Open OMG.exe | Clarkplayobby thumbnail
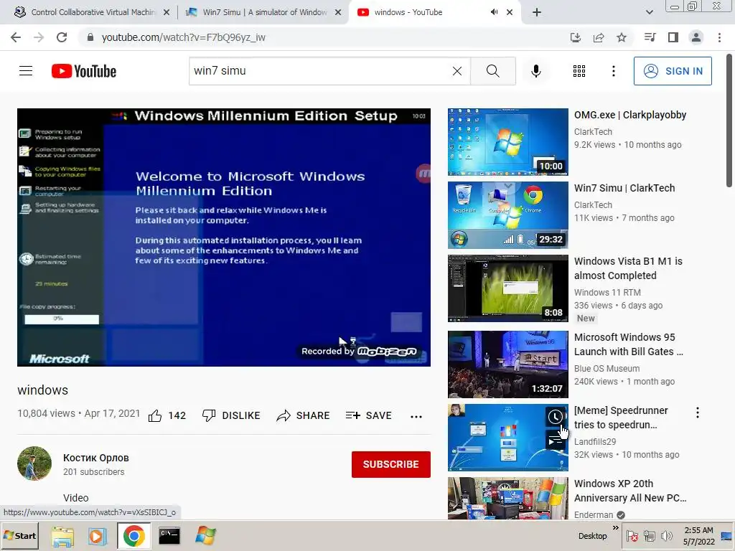The width and height of the screenshot is (735, 551). coord(507,142)
